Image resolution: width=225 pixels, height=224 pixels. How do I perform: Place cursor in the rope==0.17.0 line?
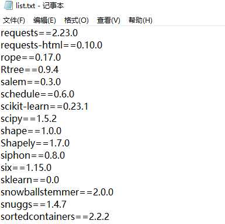tap(31, 58)
